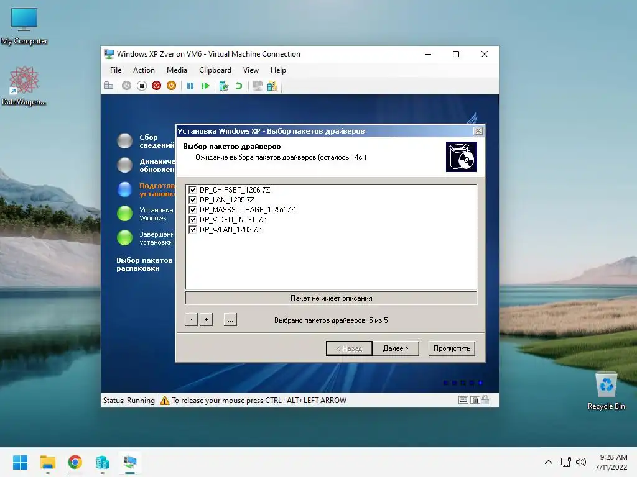Screen dimensions: 637x477
Task: Click the Пропустить button
Action: click(x=452, y=348)
